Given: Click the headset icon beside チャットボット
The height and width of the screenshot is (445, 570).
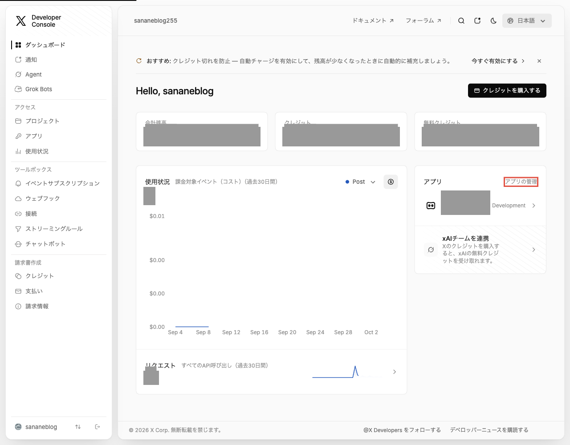Looking at the screenshot, I should tap(18, 244).
